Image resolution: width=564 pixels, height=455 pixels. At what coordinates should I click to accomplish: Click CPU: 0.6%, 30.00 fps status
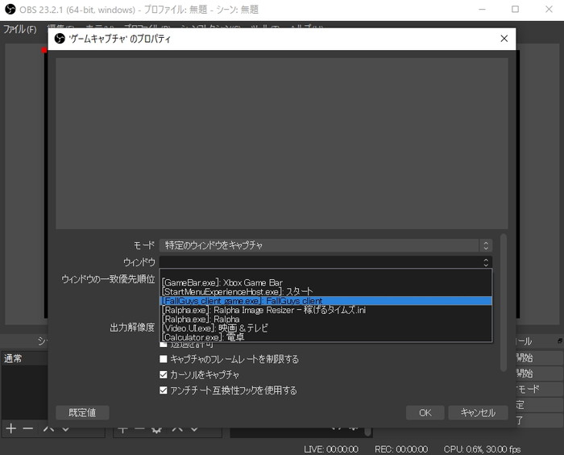tap(482, 449)
